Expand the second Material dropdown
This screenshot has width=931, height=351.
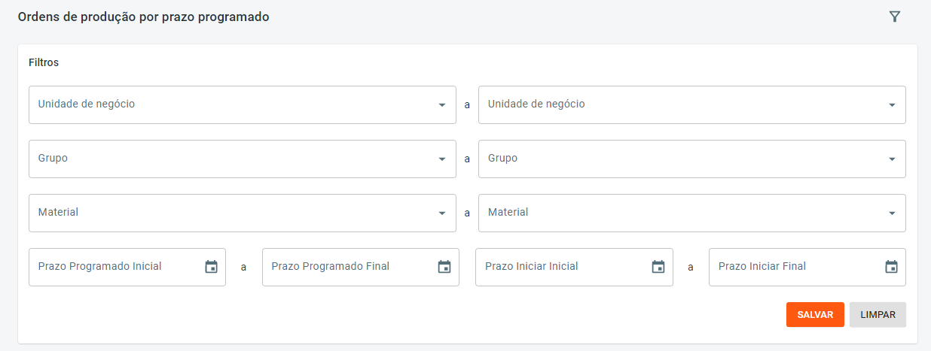pos(892,213)
